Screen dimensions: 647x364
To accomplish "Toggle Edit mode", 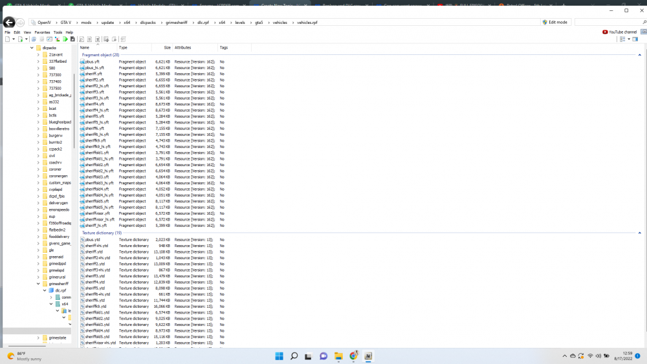I will point(555,22).
